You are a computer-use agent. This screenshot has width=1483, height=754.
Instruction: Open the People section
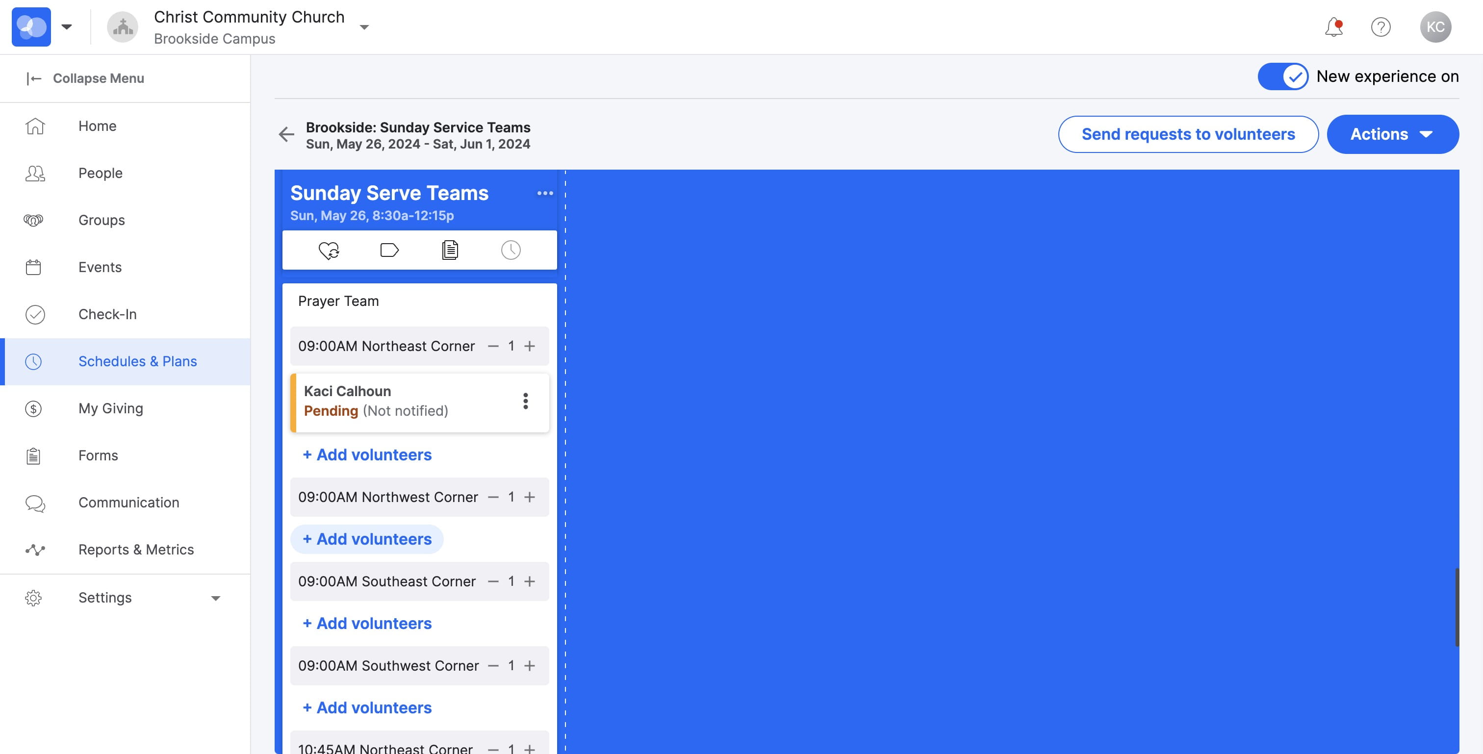(x=125, y=173)
